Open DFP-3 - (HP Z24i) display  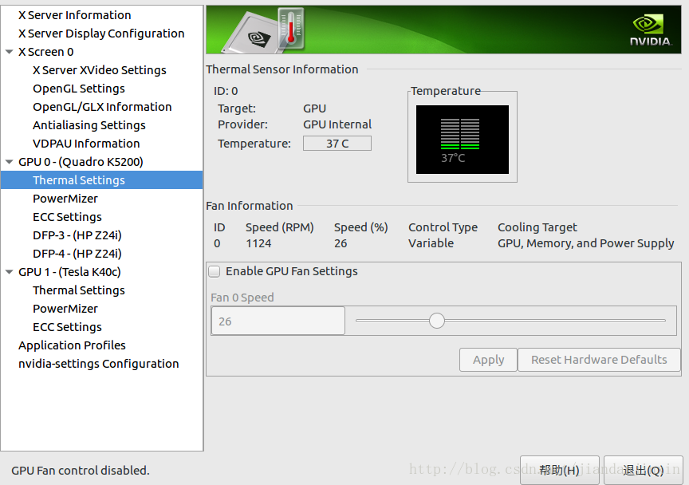click(x=77, y=235)
